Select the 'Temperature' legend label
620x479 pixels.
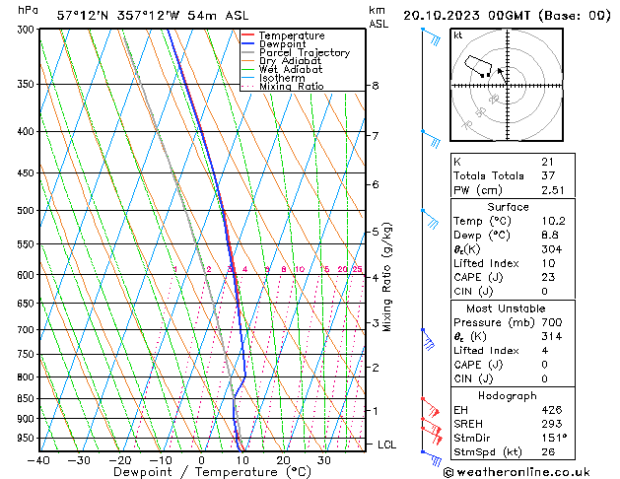[292, 35]
